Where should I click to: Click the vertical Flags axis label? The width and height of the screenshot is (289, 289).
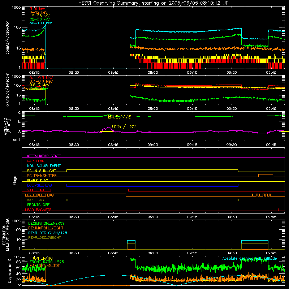coord(15,180)
